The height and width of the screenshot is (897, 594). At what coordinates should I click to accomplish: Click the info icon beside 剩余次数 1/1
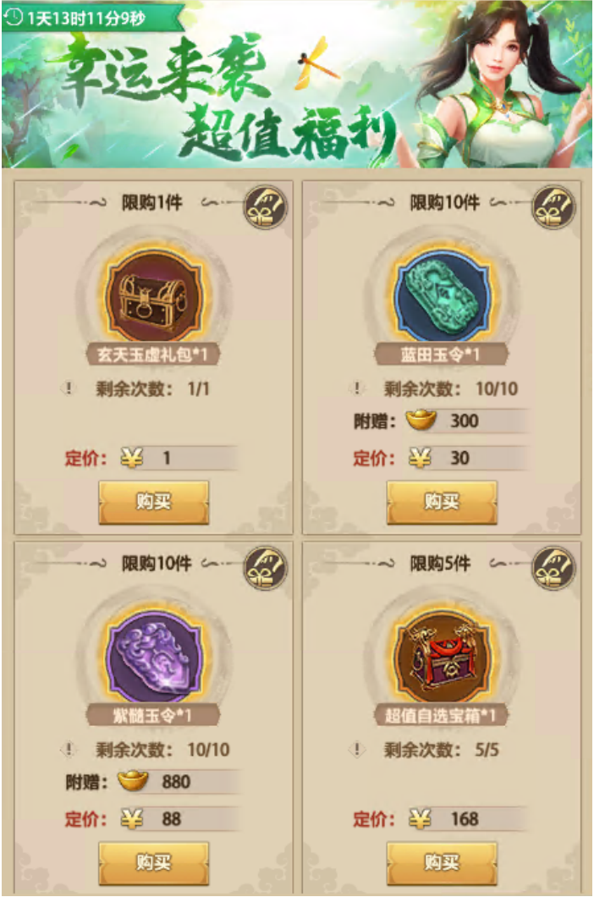[69, 388]
